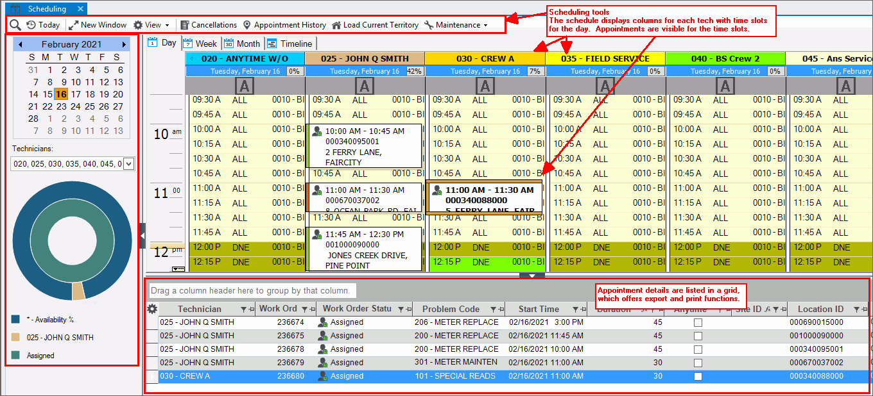Open the Cancellations list

[209, 25]
